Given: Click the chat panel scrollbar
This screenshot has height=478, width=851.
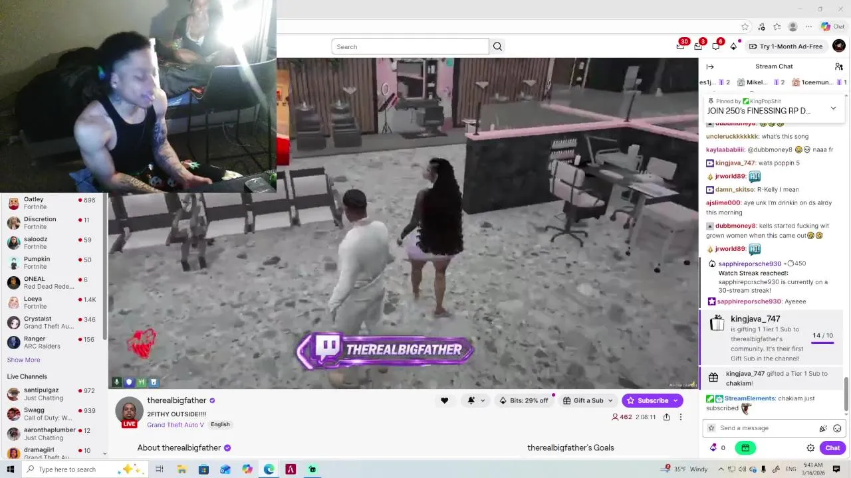Looking at the screenshot, I should coord(846,394).
